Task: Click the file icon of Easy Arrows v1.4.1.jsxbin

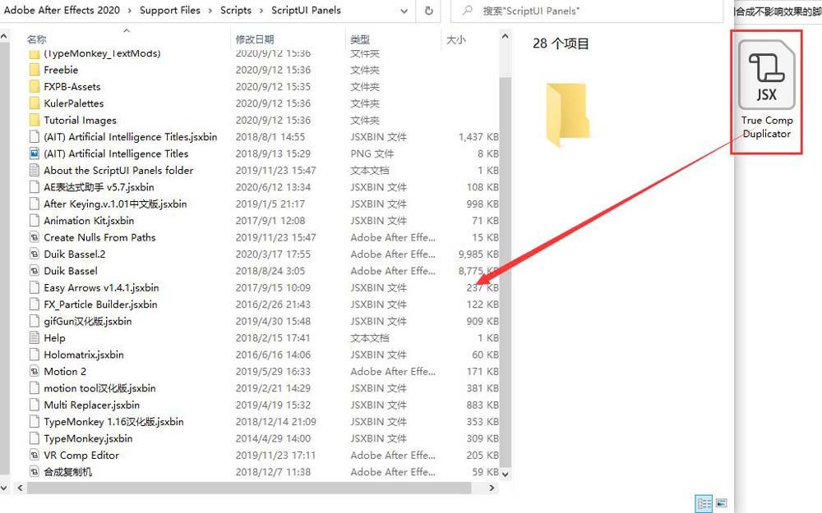Action: point(35,287)
